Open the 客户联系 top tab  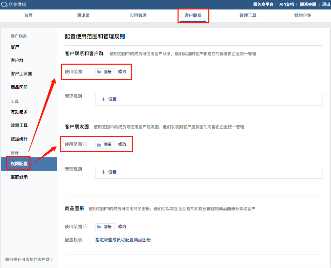tap(193, 16)
